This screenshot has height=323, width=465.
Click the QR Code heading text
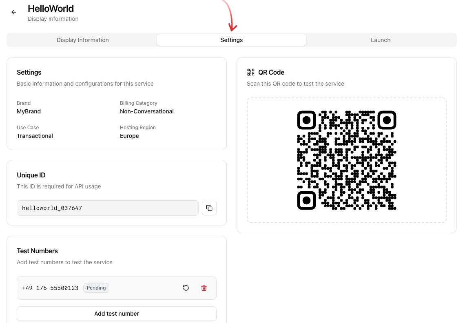coord(271,72)
